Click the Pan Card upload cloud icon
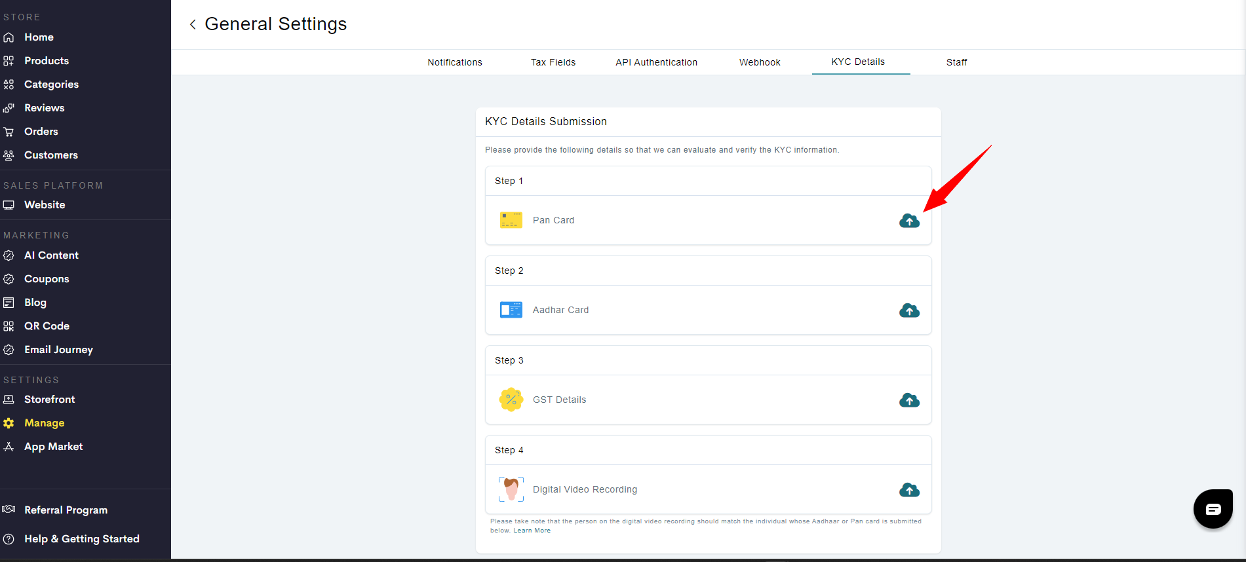This screenshot has width=1246, height=562. pyautogui.click(x=909, y=221)
